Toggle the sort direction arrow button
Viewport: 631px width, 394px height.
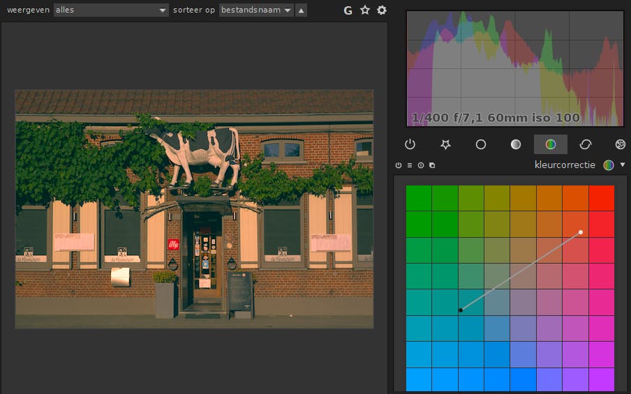pos(301,10)
